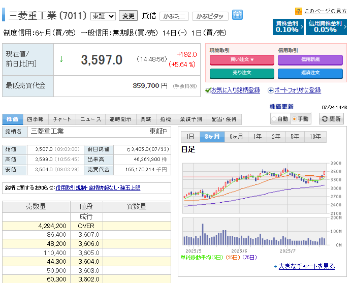Switch chart to 6ヶ月 period
This screenshot has height=283, width=352.
(x=236, y=137)
